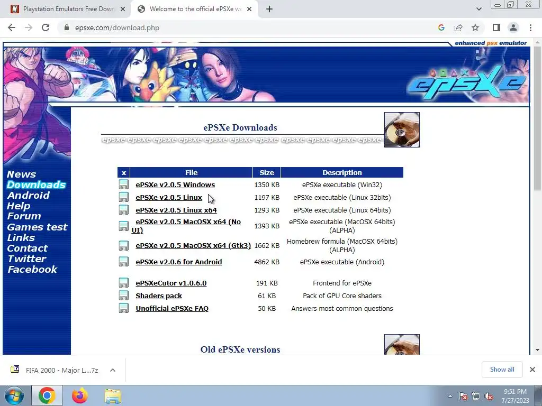This screenshot has width=542, height=406.
Task: Click floppy icon beside MacOSX x64 (No UI)
Action: [x=123, y=226]
